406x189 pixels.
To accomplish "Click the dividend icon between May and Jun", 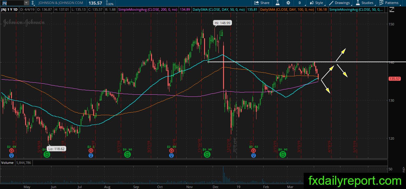I will pos(47,155).
